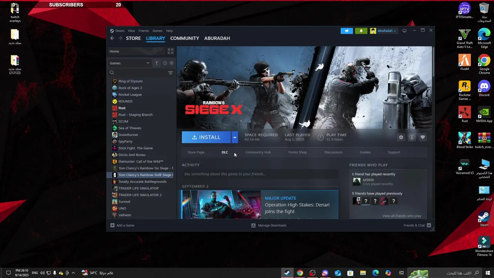Open Friends & Chat
The width and height of the screenshot is (494, 278).
pyautogui.click(x=417, y=225)
